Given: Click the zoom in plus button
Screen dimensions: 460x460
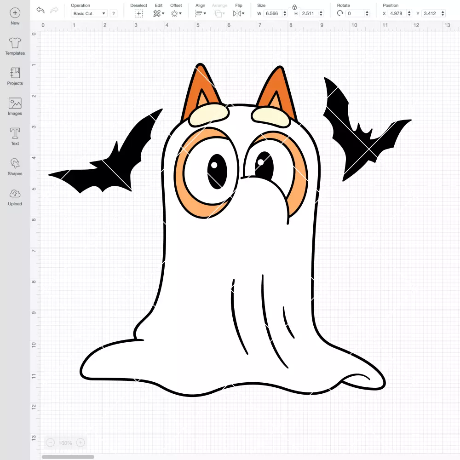Looking at the screenshot, I should [x=80, y=443].
